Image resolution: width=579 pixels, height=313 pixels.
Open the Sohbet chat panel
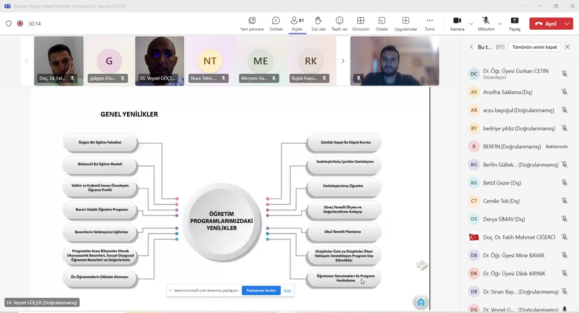(x=276, y=24)
